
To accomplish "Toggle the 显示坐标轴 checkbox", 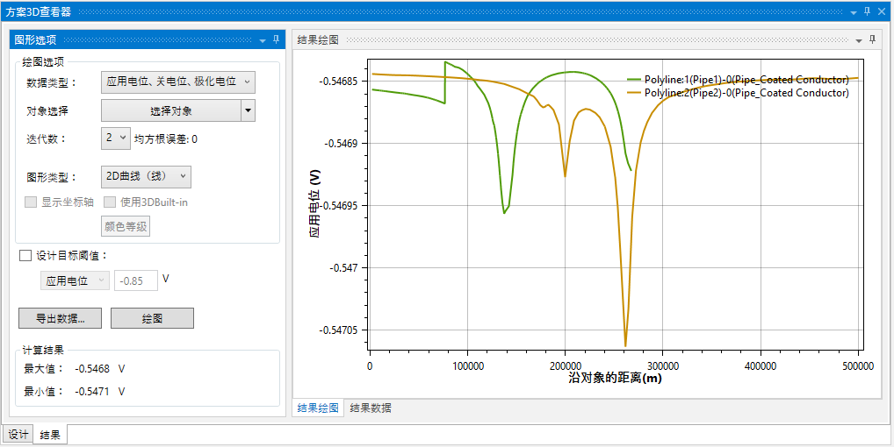I will 31,202.
